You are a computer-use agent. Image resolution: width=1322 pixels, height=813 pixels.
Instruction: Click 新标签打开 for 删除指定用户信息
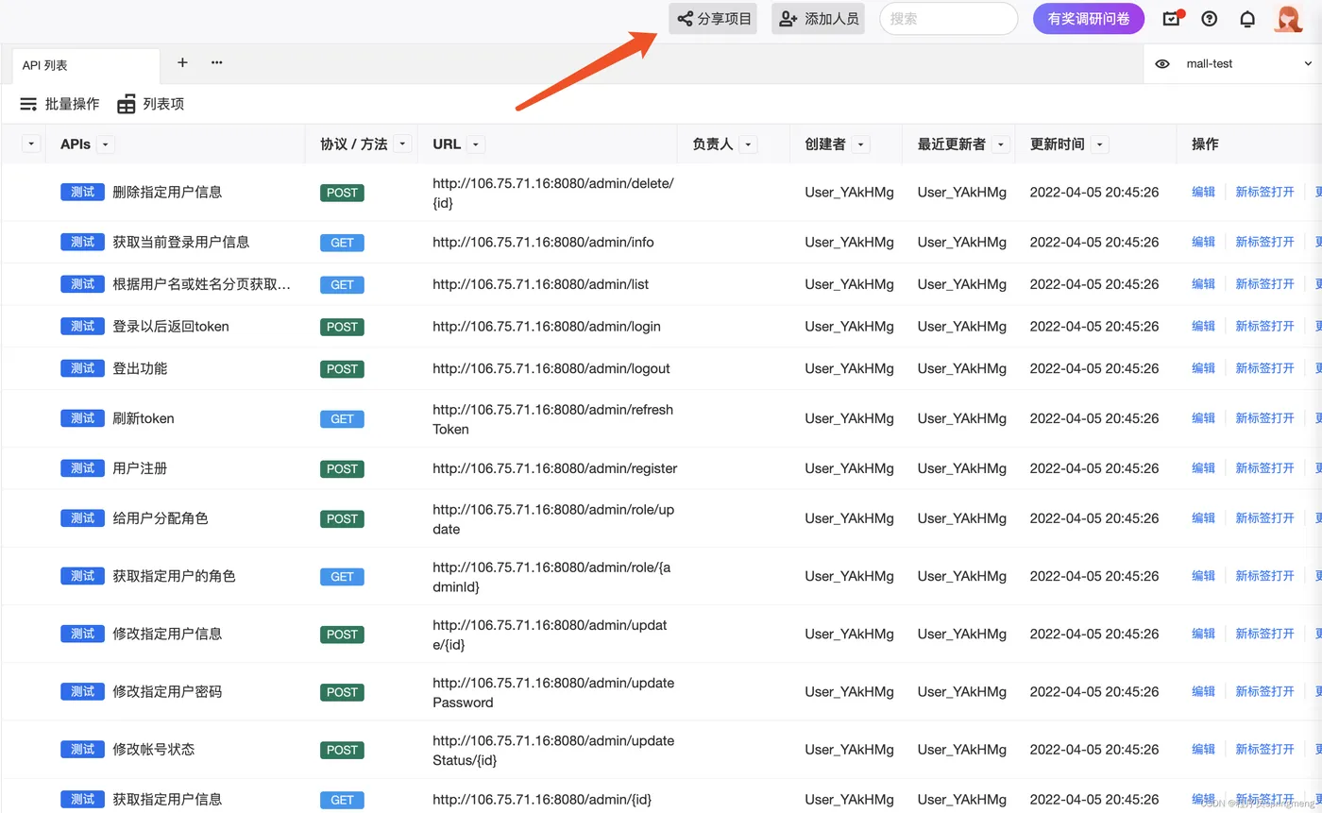[x=1264, y=192]
